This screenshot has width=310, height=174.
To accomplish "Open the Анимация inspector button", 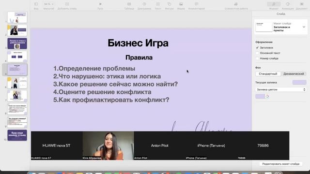I will point(288,4).
